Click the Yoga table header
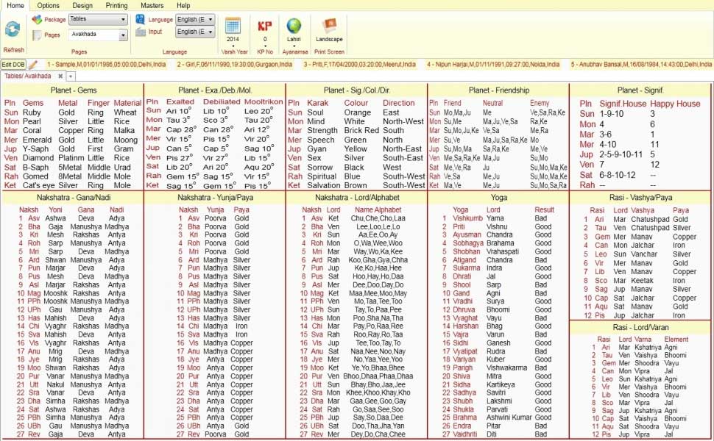This screenshot has width=714, height=441. [498, 197]
